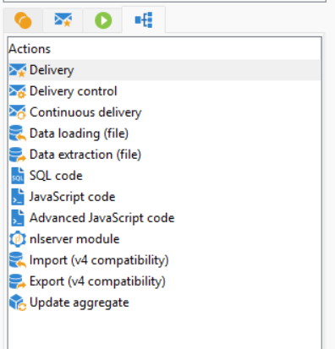
Task: Select the Delivery activity label
Action: 52,70
